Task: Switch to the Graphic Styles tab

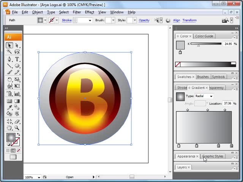Action: pyautogui.click(x=213, y=156)
